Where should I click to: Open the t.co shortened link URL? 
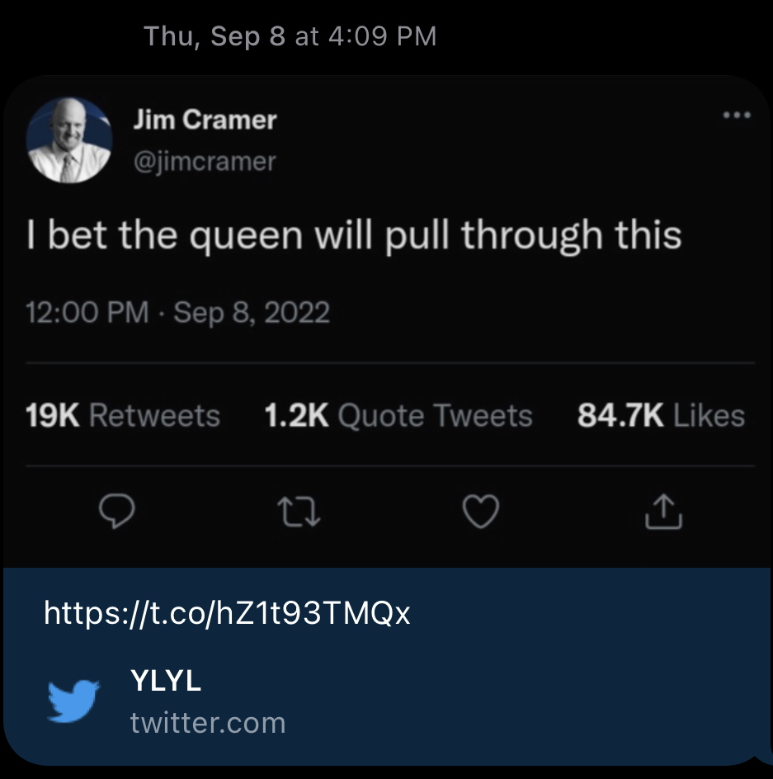click(x=227, y=613)
